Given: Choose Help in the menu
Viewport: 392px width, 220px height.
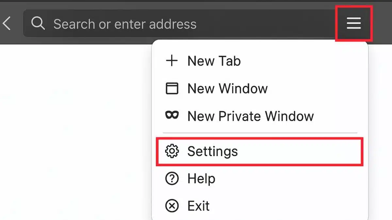Looking at the screenshot, I should click(x=201, y=178).
